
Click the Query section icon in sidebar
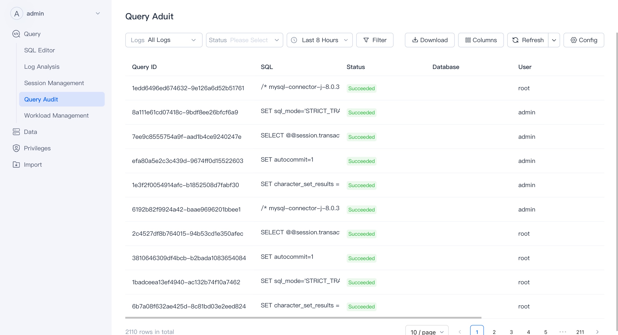(x=16, y=34)
